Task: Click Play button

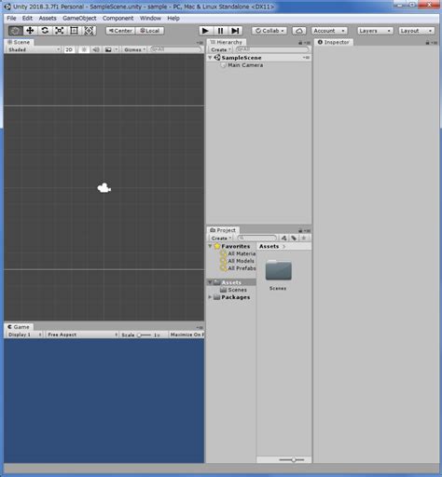Action: coord(205,31)
